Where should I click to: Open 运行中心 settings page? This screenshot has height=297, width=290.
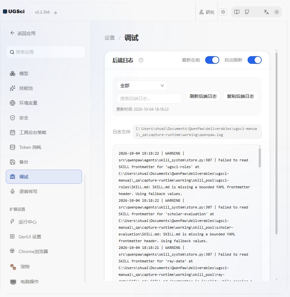44,222
